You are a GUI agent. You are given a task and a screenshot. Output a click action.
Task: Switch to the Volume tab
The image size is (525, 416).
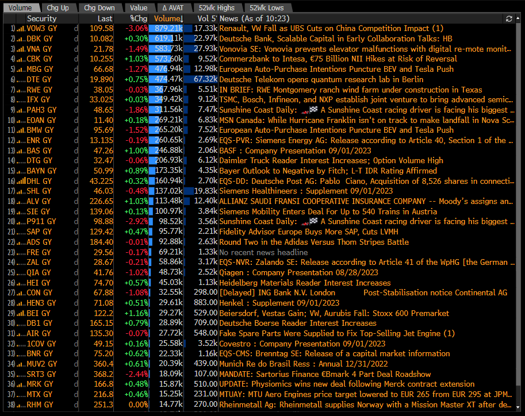(20, 7)
